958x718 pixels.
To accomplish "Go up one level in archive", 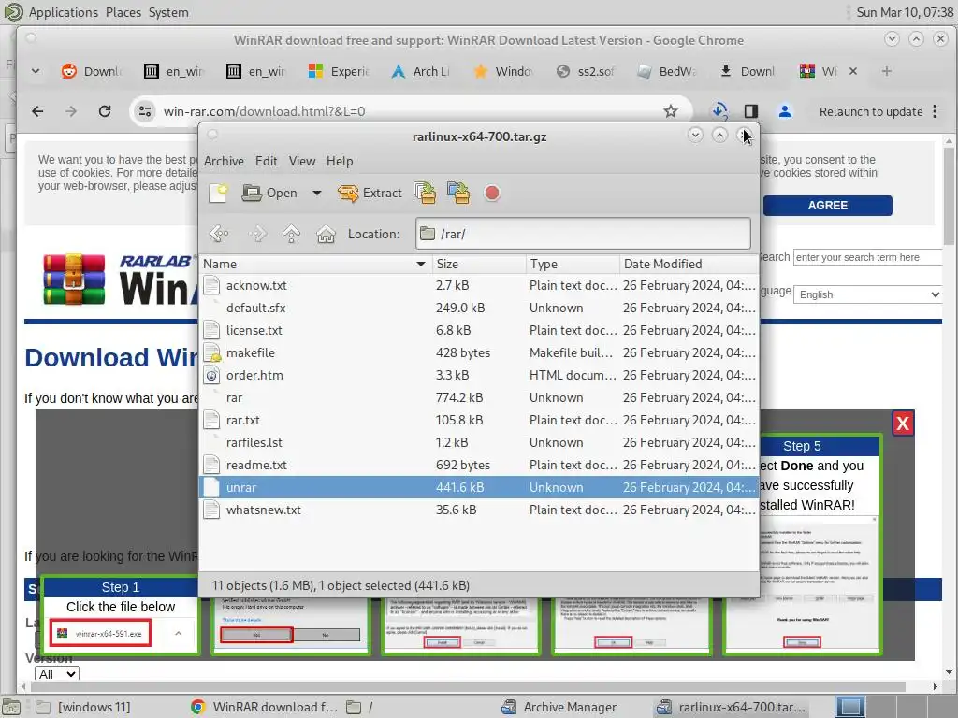I will (x=292, y=234).
